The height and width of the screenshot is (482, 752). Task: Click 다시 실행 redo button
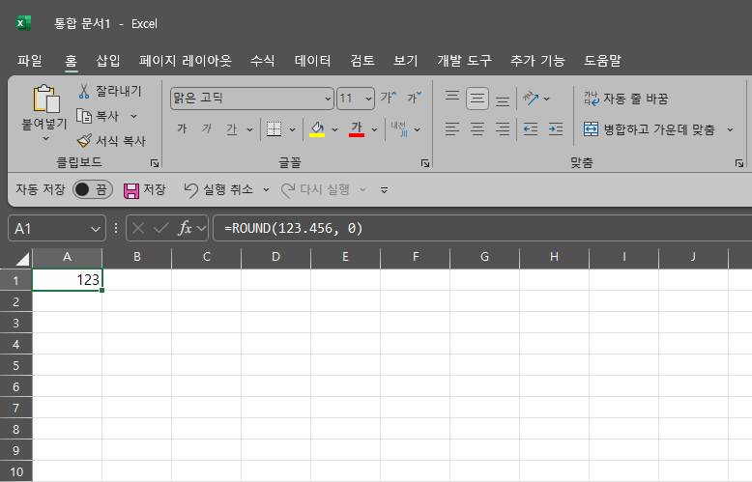pyautogui.click(x=315, y=189)
